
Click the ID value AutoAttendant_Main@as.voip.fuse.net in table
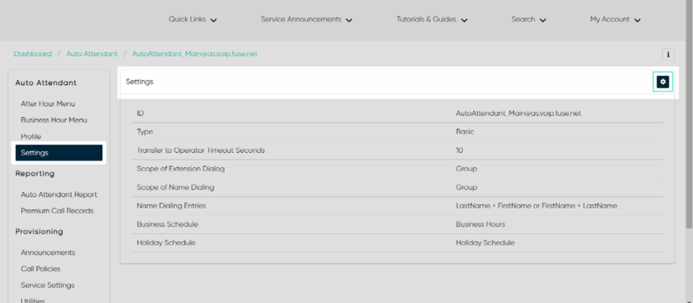tap(518, 113)
